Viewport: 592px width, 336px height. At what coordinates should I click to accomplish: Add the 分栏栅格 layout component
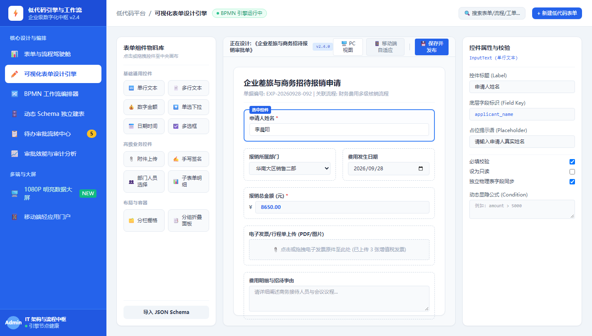coord(144,221)
